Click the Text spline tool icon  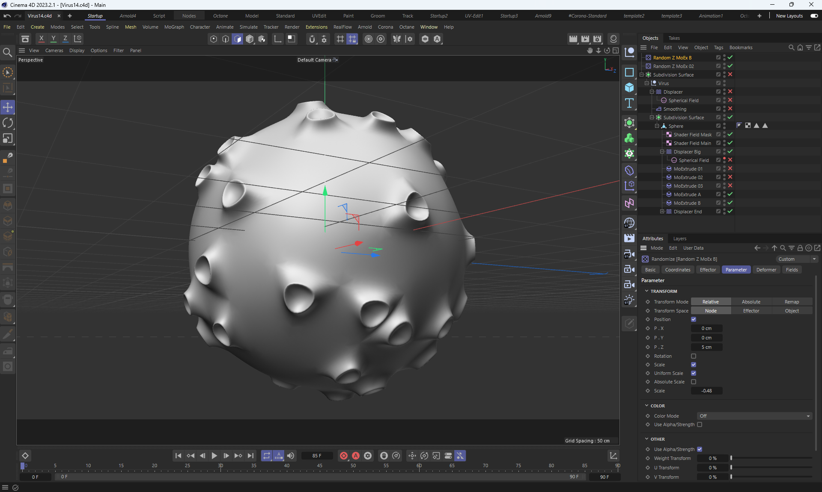coord(629,103)
